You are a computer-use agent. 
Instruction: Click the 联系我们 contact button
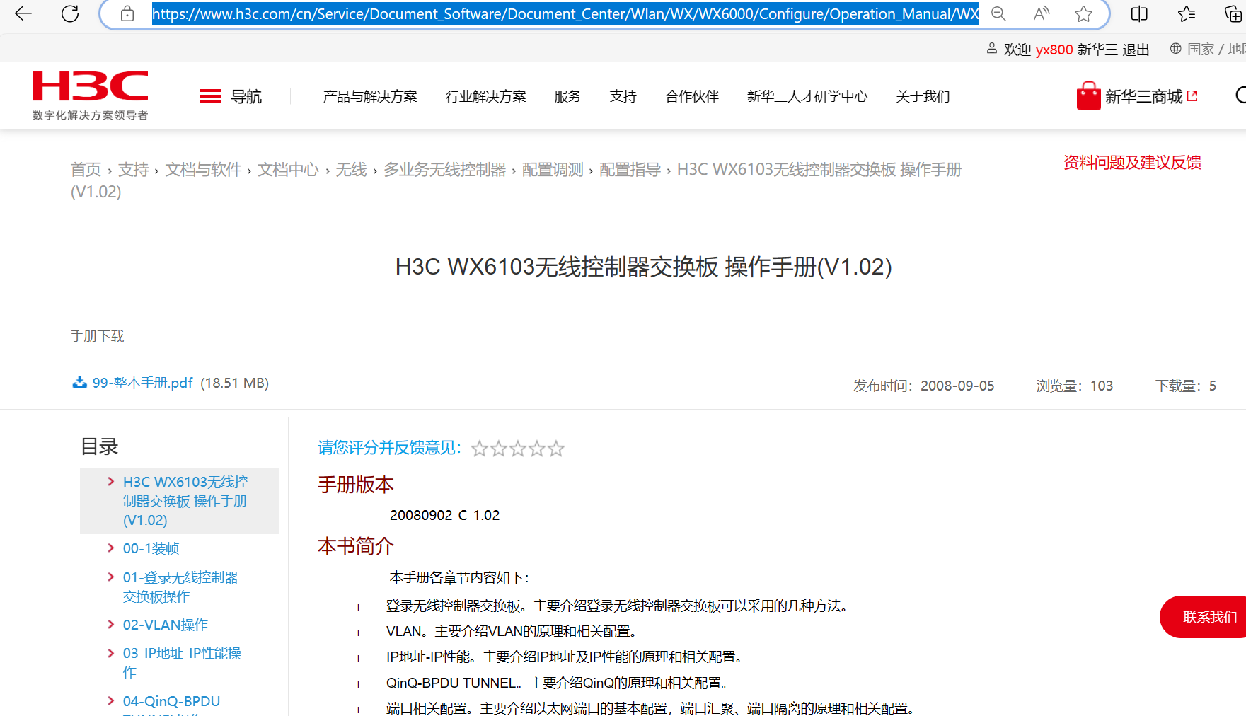click(1206, 617)
